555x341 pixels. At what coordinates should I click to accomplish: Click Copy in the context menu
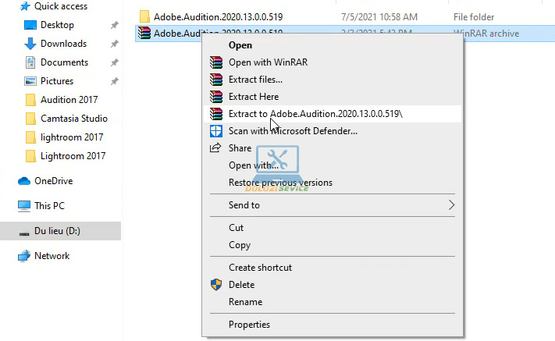pos(240,245)
